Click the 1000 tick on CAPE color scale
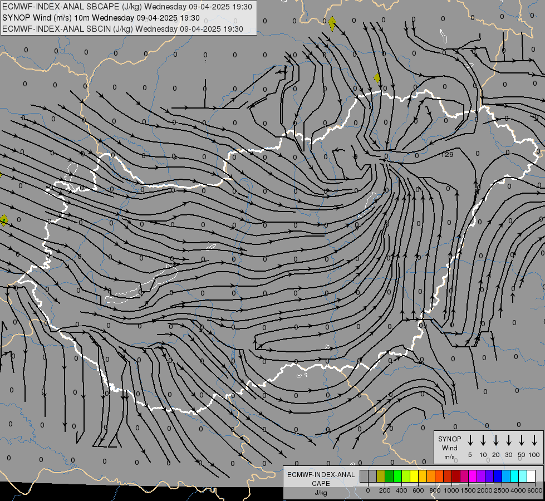This screenshot has width=545, height=501. tap(451, 490)
